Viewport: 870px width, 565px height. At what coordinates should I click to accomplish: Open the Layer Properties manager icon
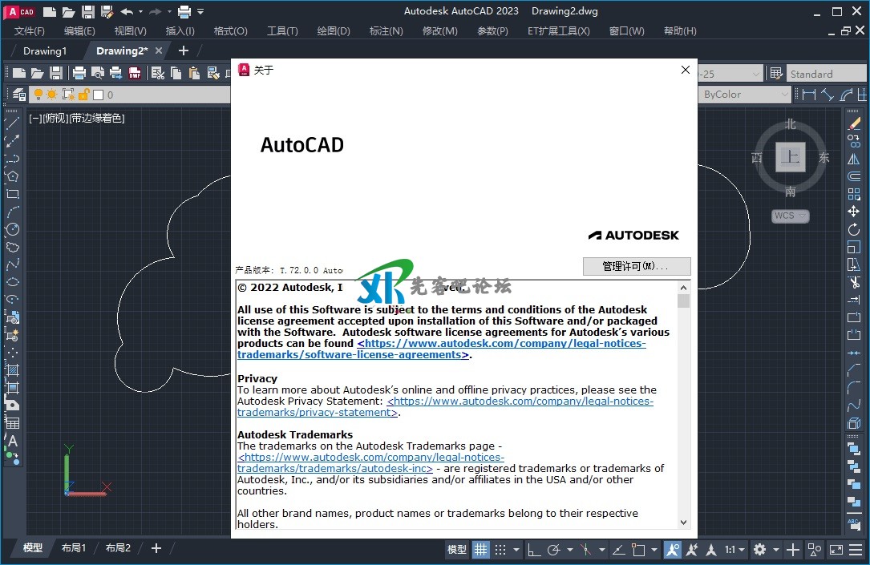point(19,95)
